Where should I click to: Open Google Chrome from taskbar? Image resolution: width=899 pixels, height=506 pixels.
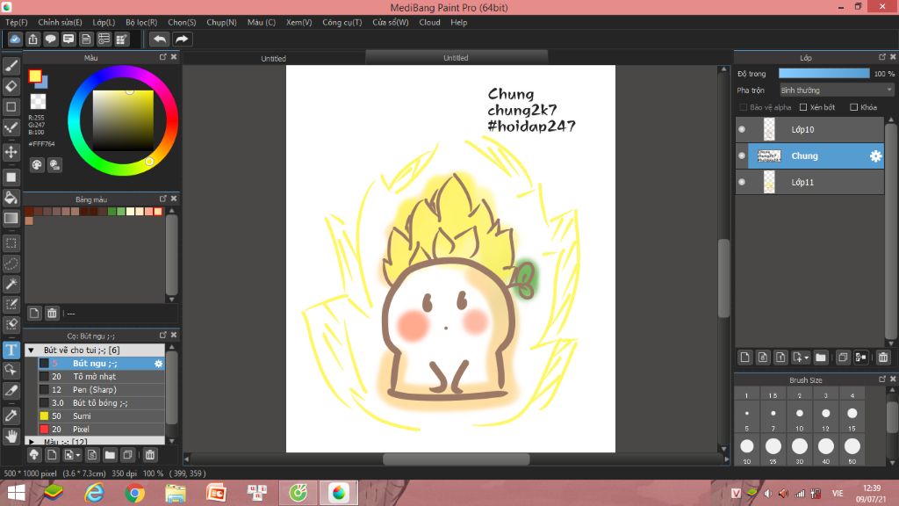pos(134,493)
